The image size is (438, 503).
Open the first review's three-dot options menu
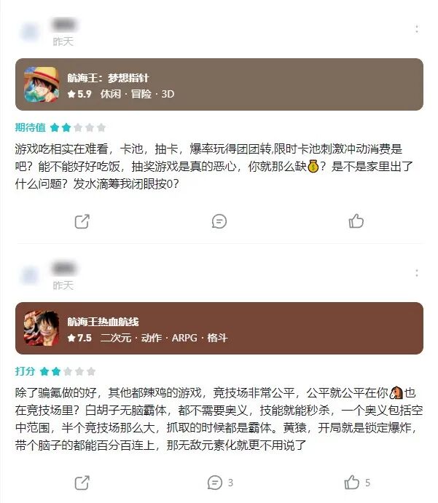pos(416,29)
